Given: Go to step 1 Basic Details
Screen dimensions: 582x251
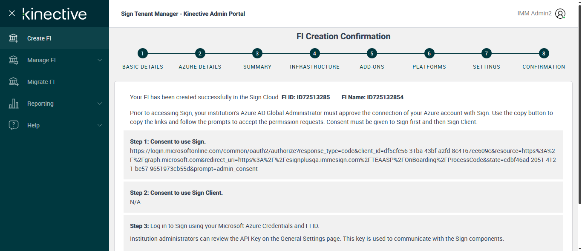Looking at the screenshot, I should tap(142, 53).
